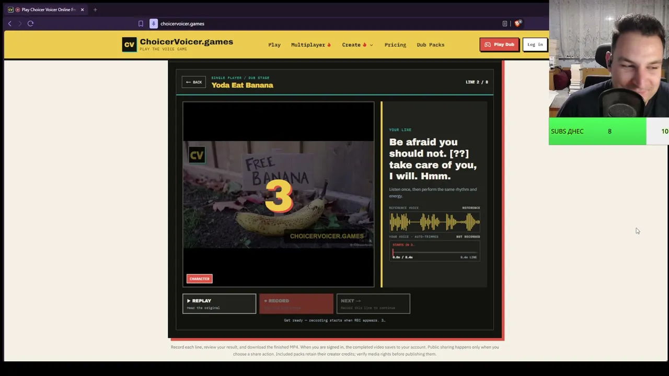Open a new browser tab with the plus

coord(95,9)
